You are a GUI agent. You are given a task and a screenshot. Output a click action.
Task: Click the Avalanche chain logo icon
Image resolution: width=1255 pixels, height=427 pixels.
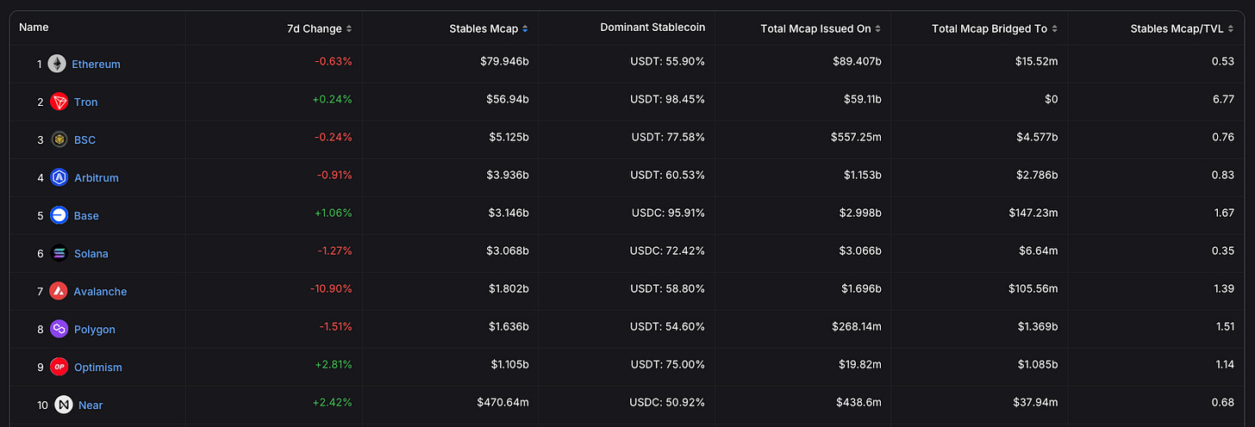(x=59, y=291)
